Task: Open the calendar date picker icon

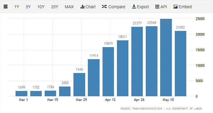Action: (6, 7)
